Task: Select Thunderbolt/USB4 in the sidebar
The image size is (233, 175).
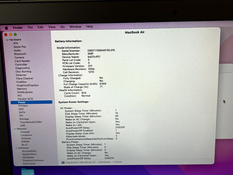Action: click(31, 122)
